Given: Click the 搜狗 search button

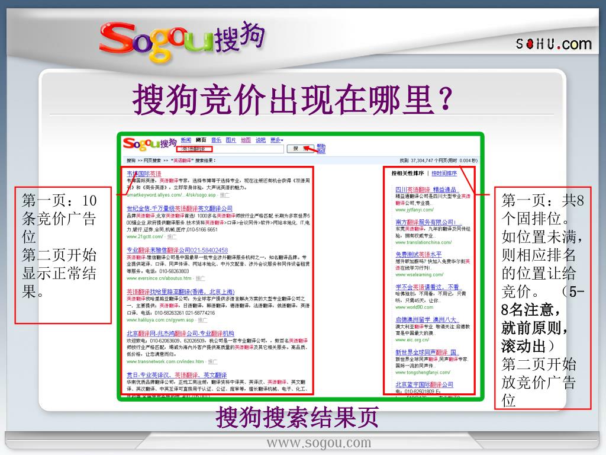Looking at the screenshot, I should (x=300, y=149).
